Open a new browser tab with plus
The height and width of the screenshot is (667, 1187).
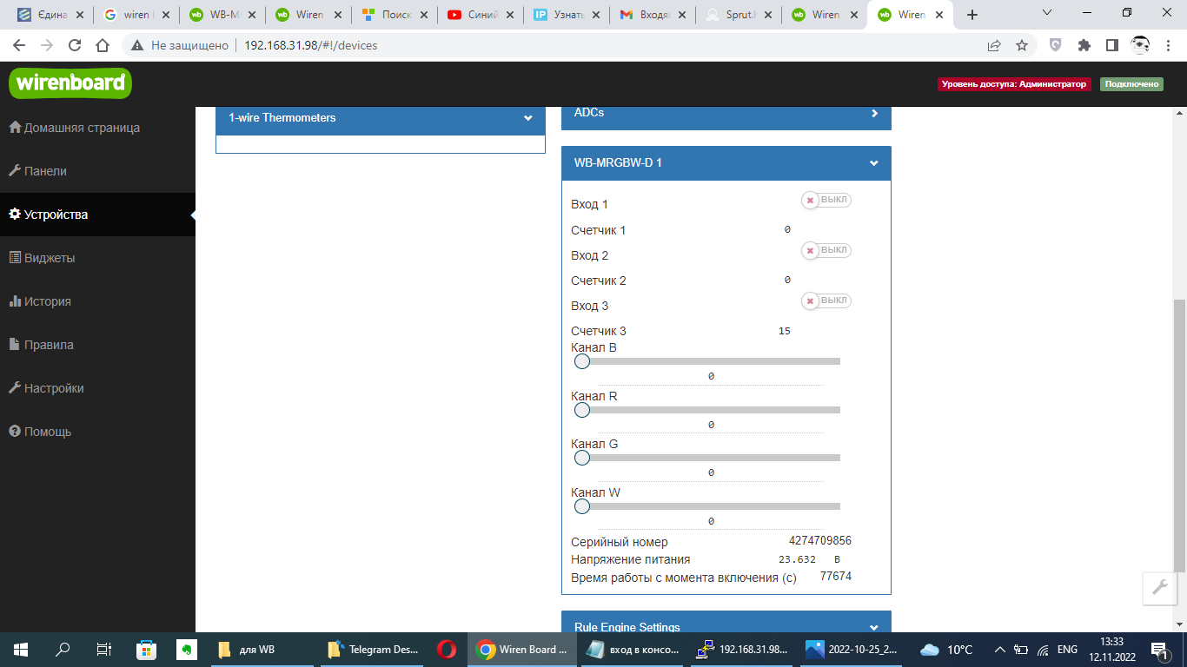coord(972,15)
